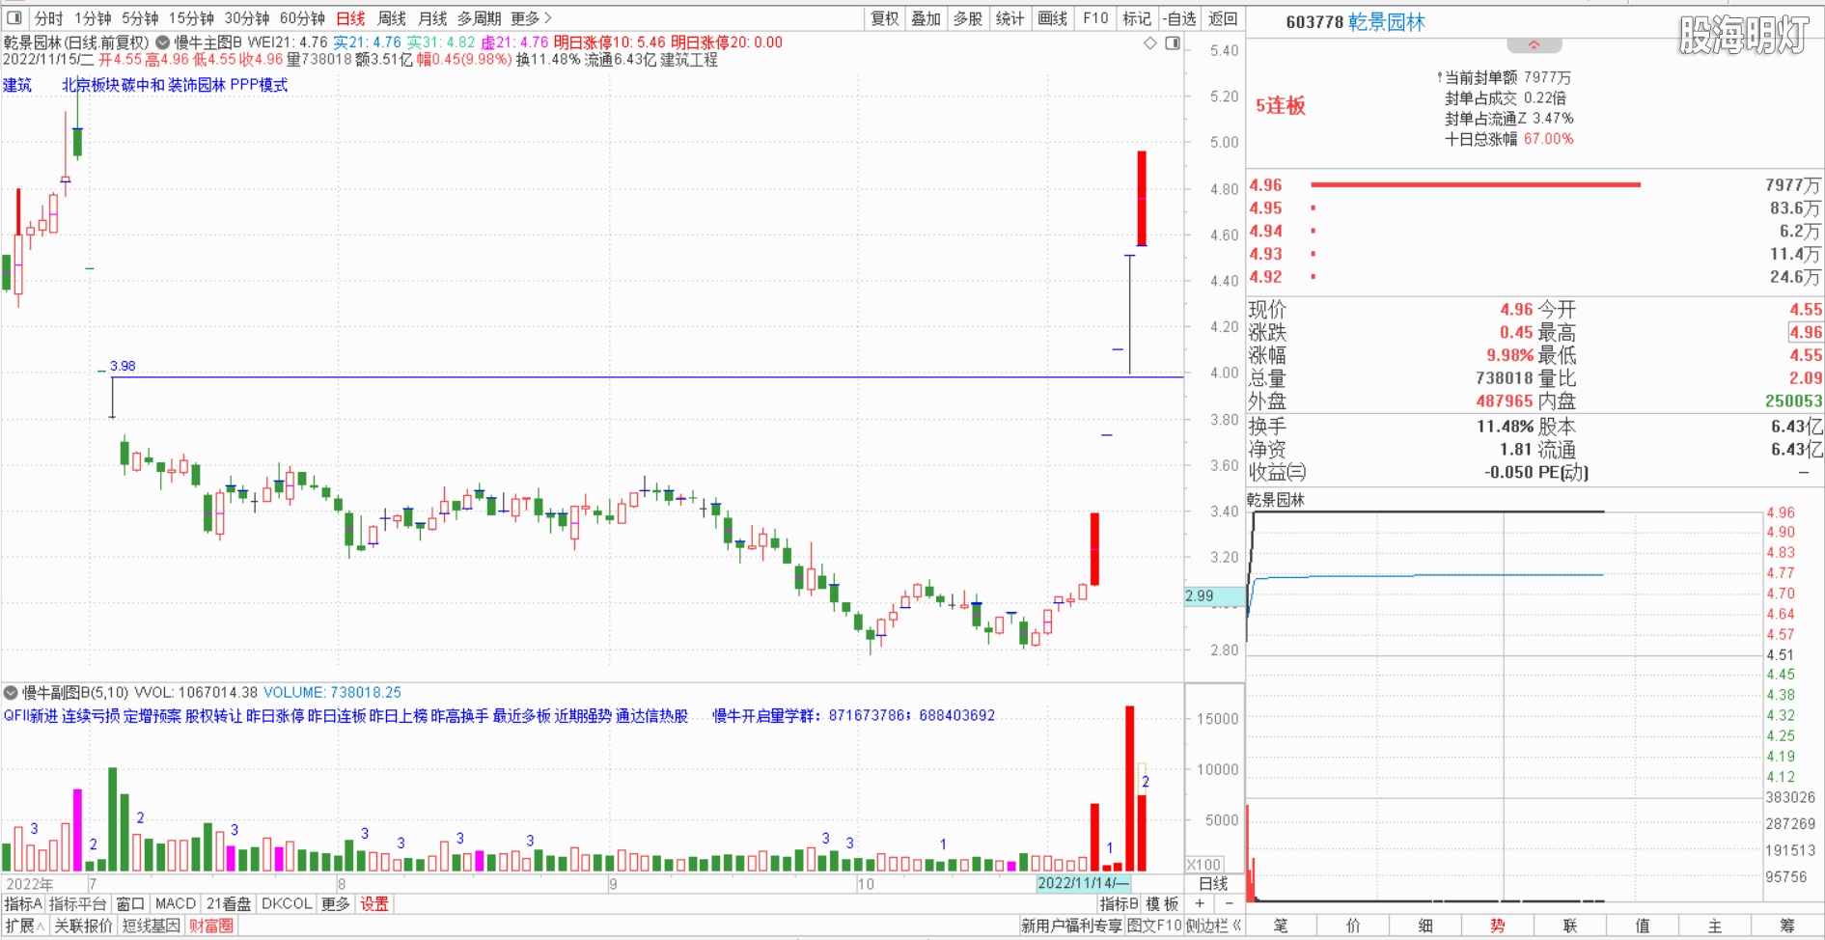Image resolution: width=1825 pixels, height=940 pixels.
Task: Open the main indicator 慢牛主图B dropdown arrow
Action: point(162,42)
